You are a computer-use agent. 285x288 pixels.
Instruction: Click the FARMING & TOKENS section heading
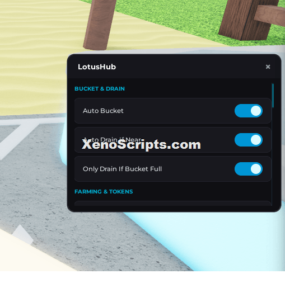click(104, 192)
